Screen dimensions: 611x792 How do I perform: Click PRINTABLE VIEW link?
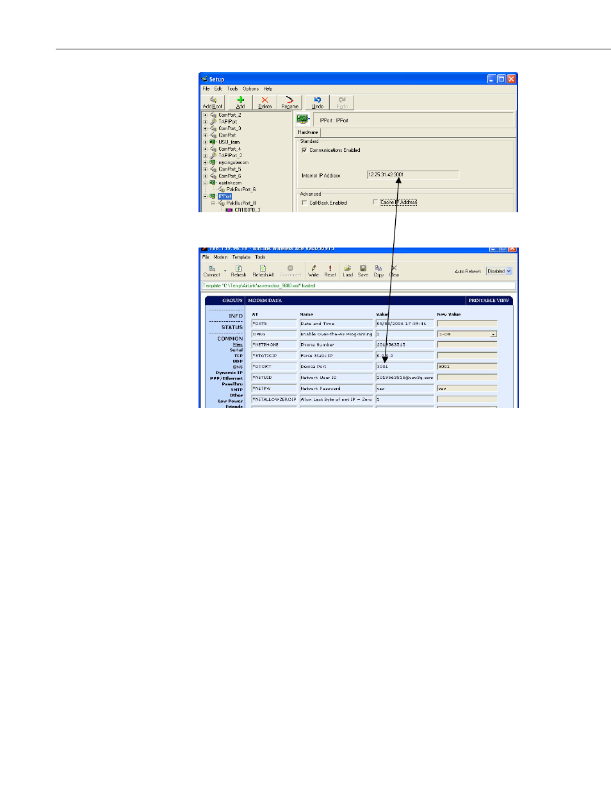tap(489, 300)
